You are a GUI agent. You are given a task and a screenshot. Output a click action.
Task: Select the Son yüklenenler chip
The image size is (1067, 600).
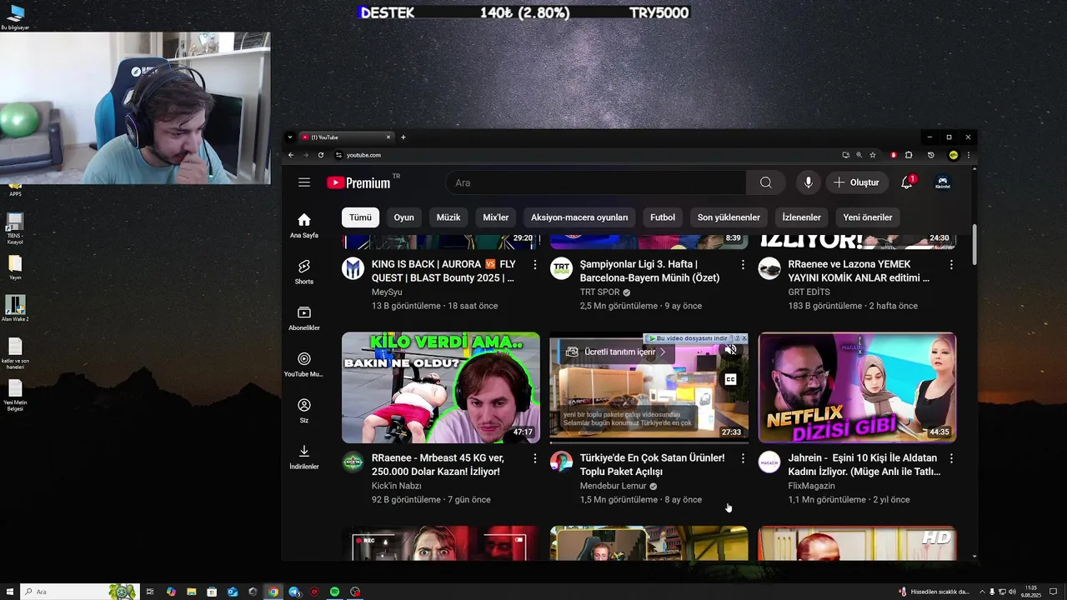(729, 217)
